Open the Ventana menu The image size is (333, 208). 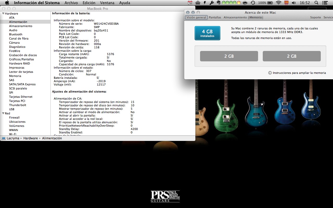tap(107, 3)
